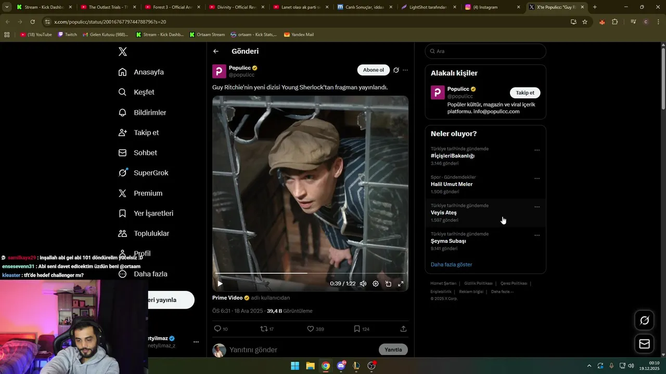Play the video with the play button
The width and height of the screenshot is (666, 374).
pyautogui.click(x=220, y=284)
